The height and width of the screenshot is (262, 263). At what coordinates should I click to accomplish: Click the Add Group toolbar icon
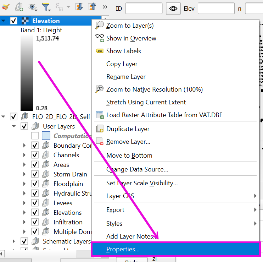[x=19, y=7]
